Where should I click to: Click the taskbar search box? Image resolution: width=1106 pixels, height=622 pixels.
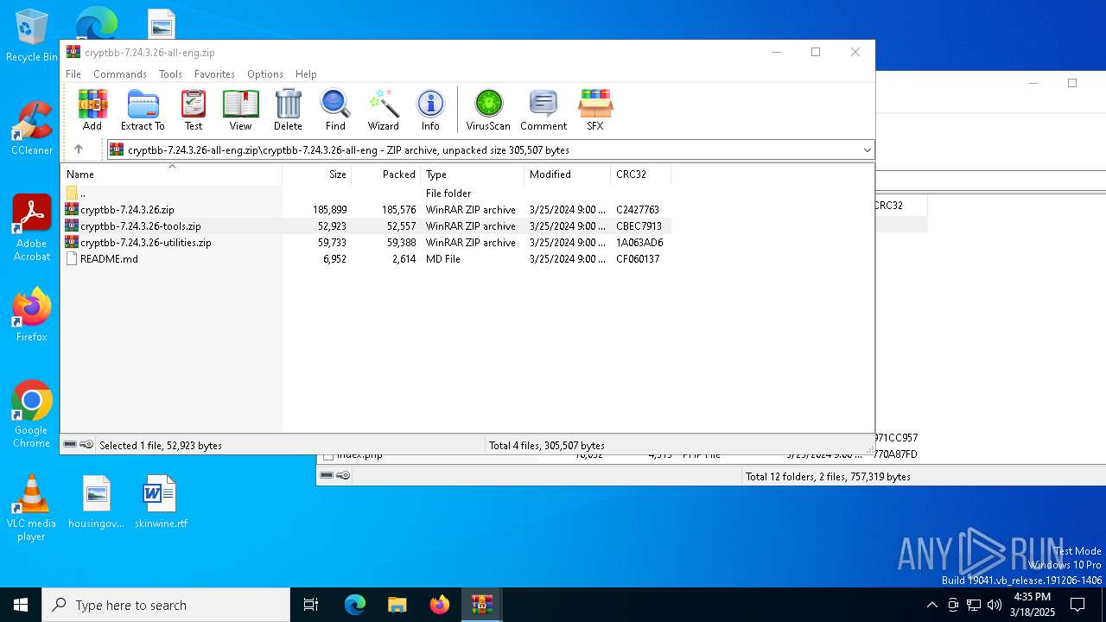pyautogui.click(x=166, y=605)
